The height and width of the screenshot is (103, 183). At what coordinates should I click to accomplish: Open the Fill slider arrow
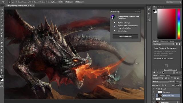pos(180,85)
